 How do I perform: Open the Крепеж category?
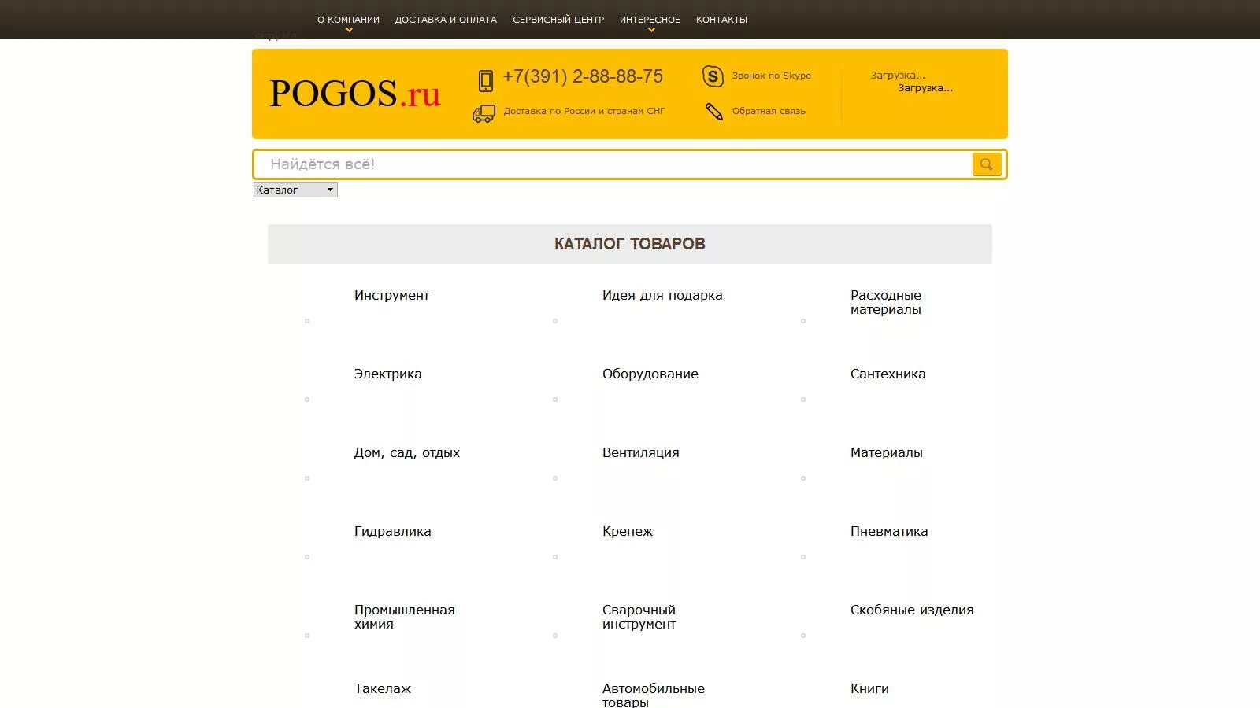click(628, 531)
